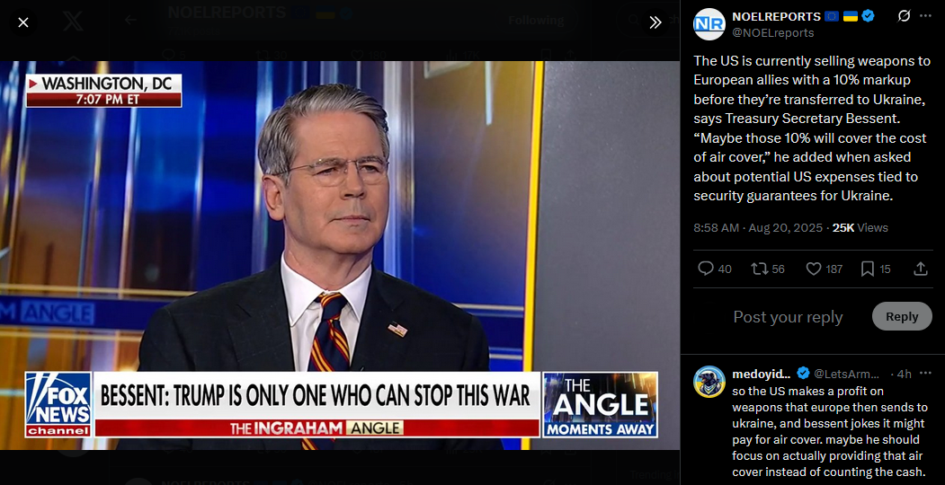Screen dimensions: 945x485
Task: Close the image viewer with the X icon
Action: pos(22,22)
